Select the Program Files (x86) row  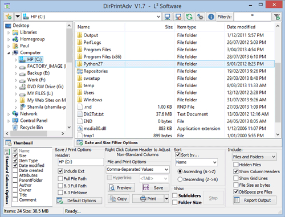pyautogui.click(x=175, y=56)
